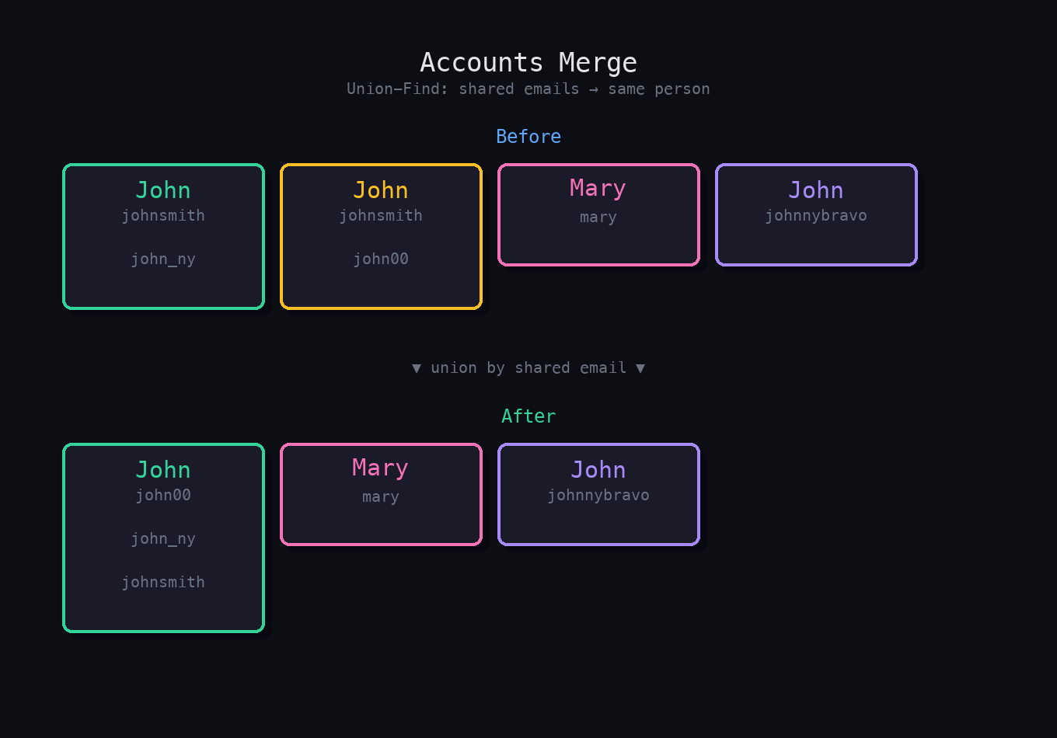This screenshot has height=738, width=1057.
Task: Click the Union-Find subtitle text
Action: tap(528, 89)
